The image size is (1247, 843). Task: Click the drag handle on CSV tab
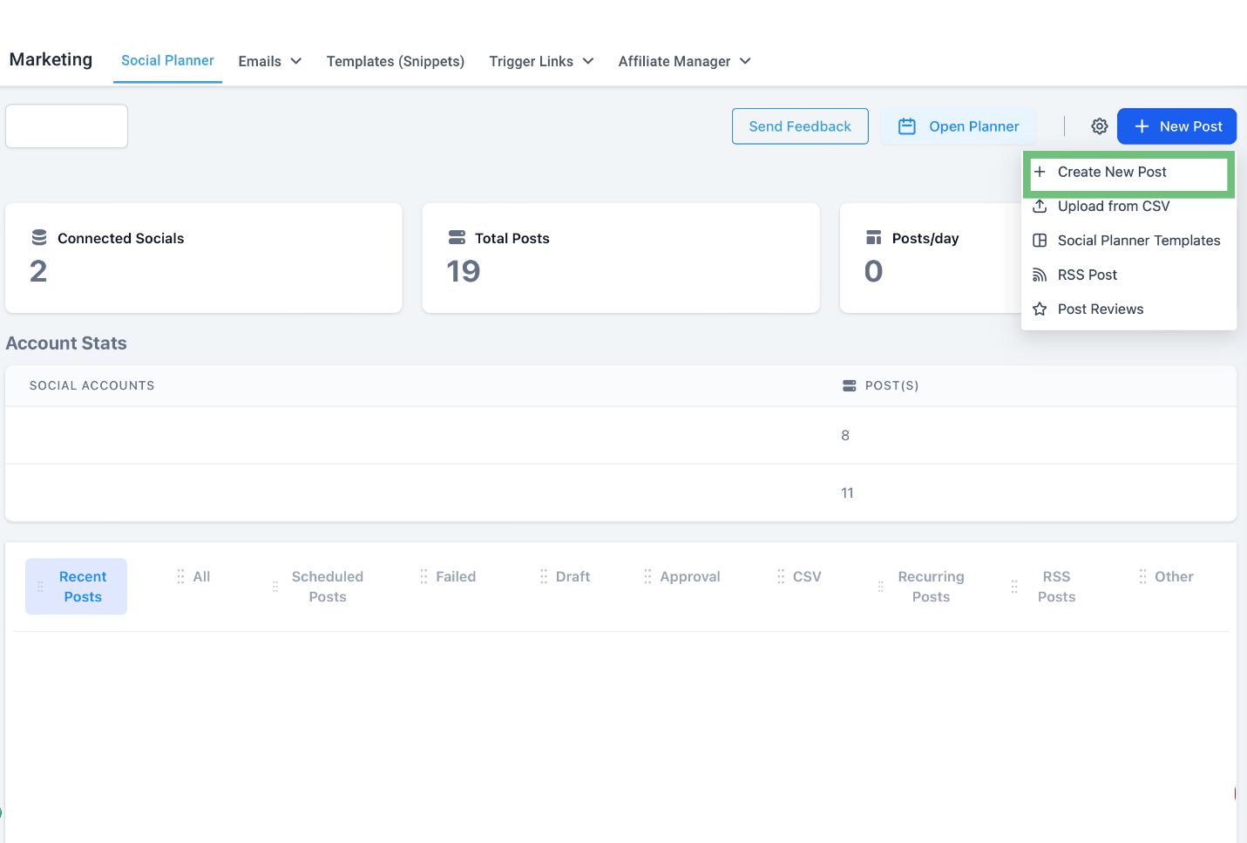point(781,576)
